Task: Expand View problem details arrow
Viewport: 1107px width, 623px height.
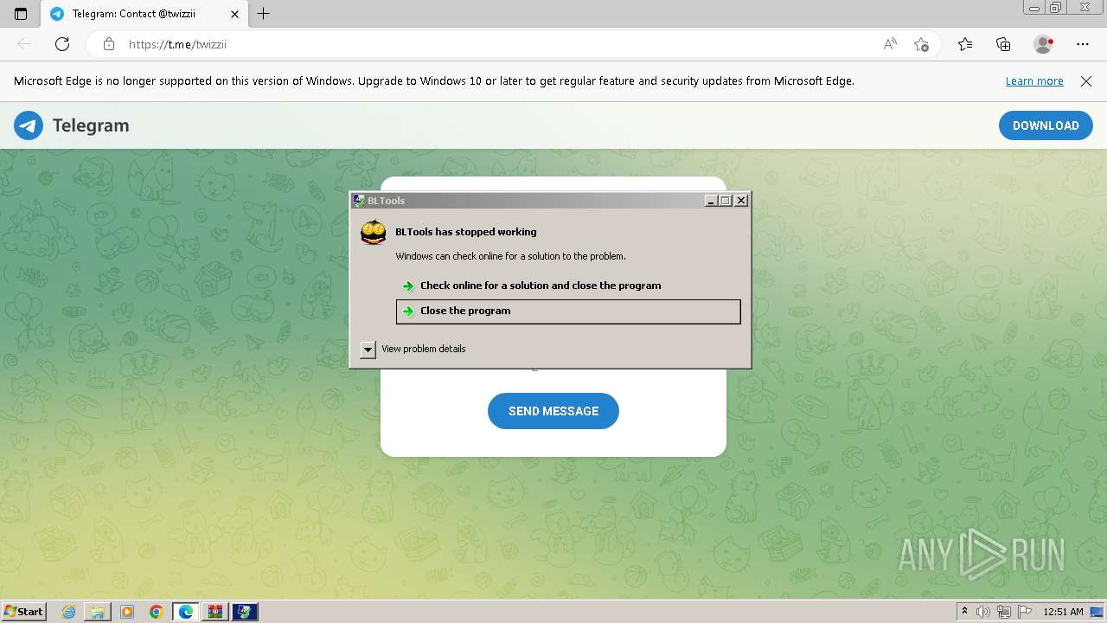Action: point(368,349)
